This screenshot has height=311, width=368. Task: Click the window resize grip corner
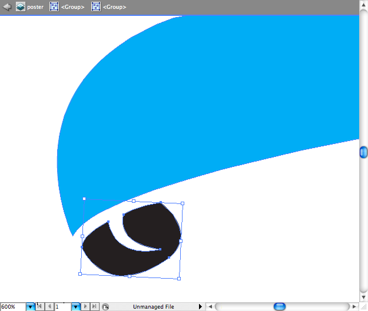point(363,306)
